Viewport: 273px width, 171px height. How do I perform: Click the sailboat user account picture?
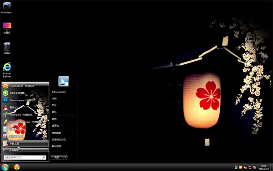point(64,81)
